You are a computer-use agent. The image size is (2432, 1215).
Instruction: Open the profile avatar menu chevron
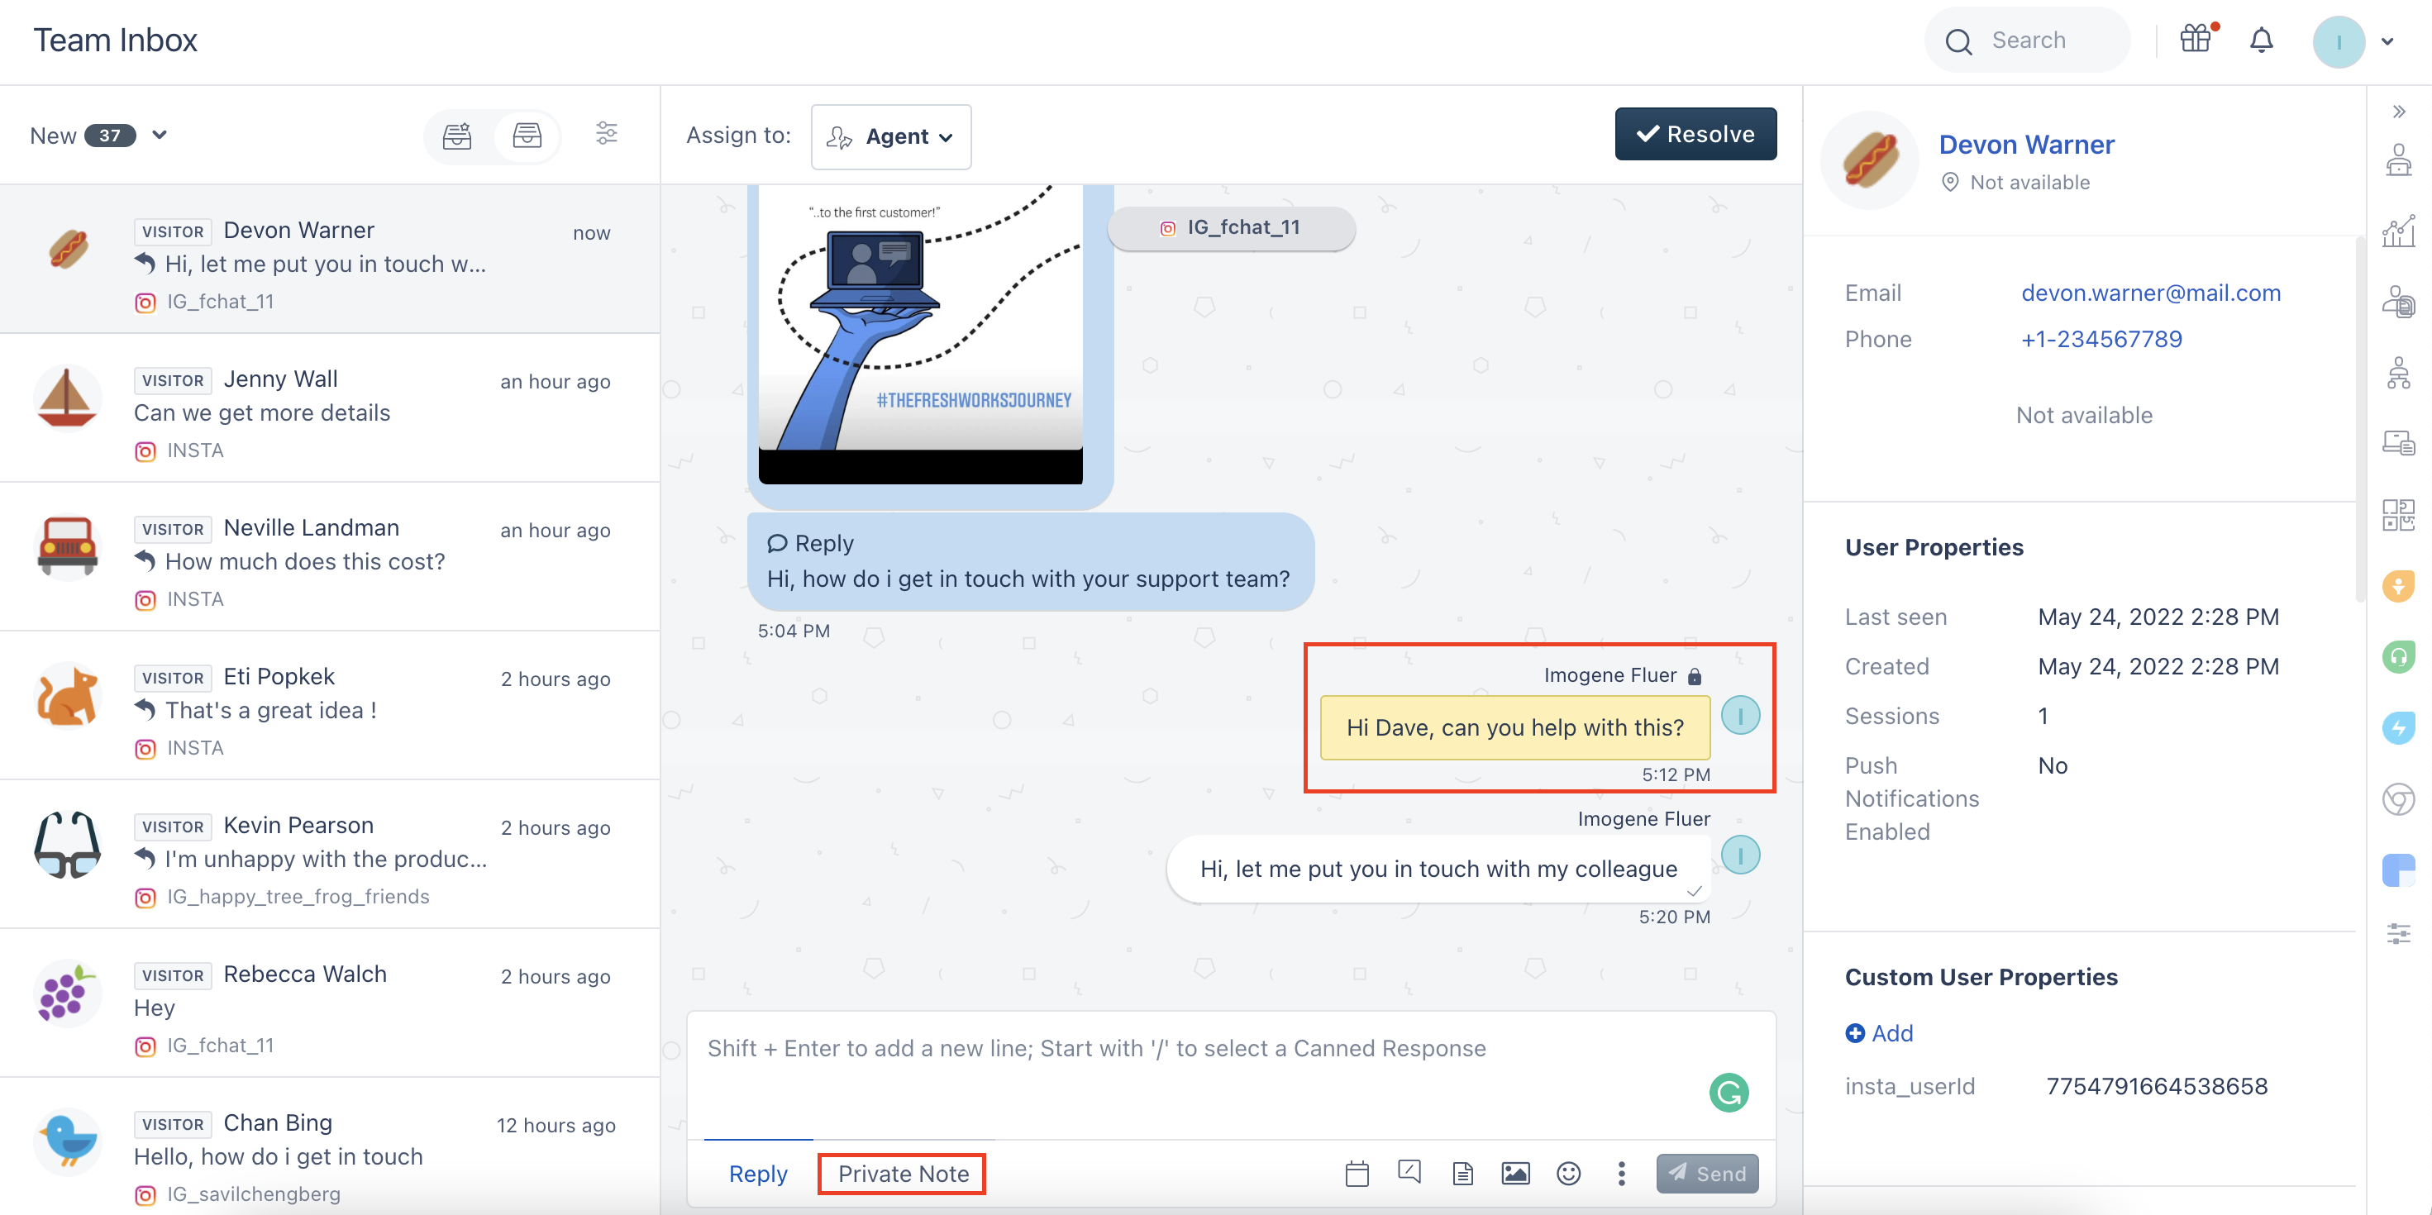coord(2387,41)
